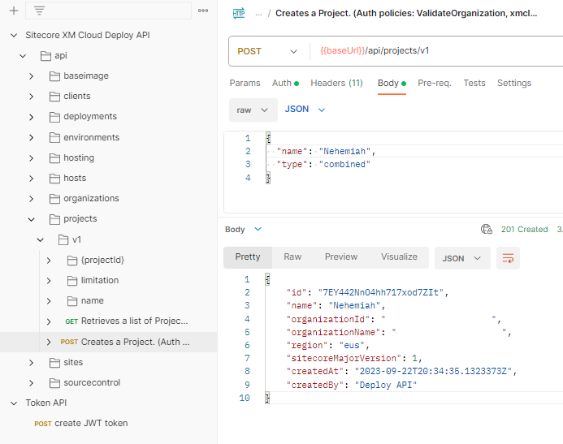563x444 pixels.
Task: Open the response Body section dropdown
Action: point(243,229)
